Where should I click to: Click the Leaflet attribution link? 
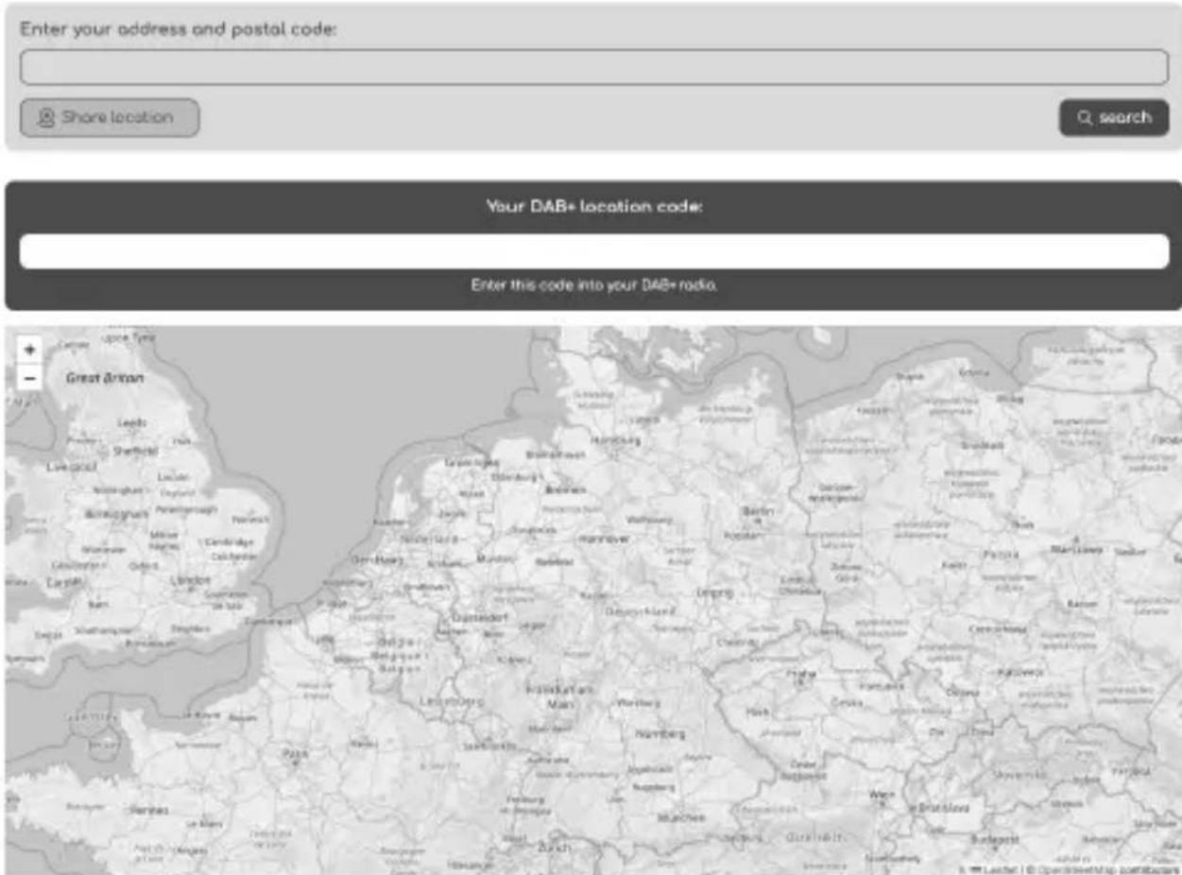(998, 868)
